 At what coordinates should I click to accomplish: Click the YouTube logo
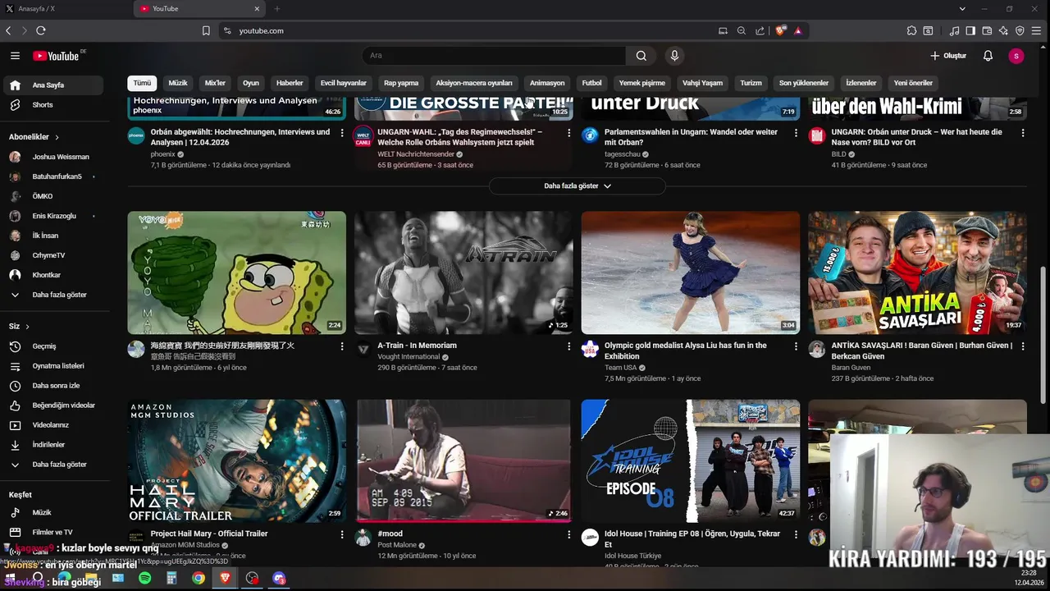[x=56, y=56]
